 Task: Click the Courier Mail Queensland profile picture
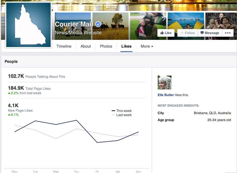(29, 25)
